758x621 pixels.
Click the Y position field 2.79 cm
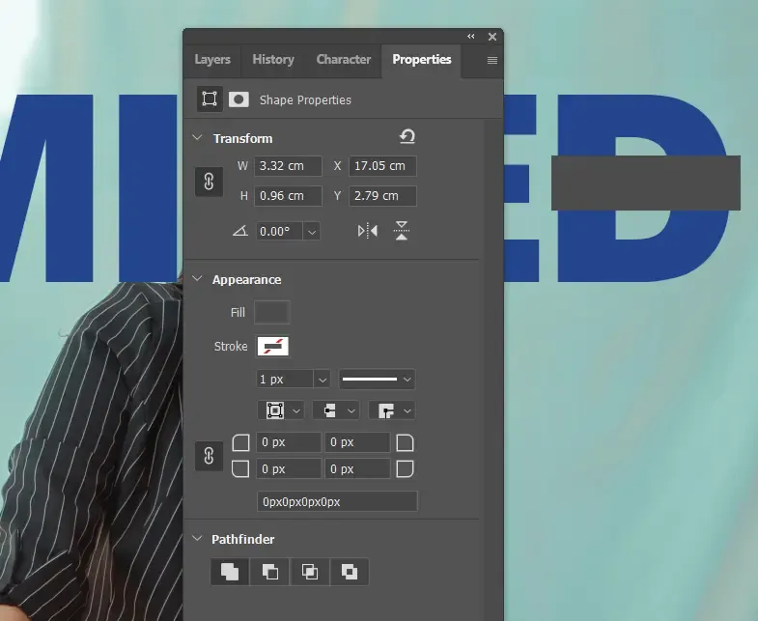pyautogui.click(x=383, y=196)
